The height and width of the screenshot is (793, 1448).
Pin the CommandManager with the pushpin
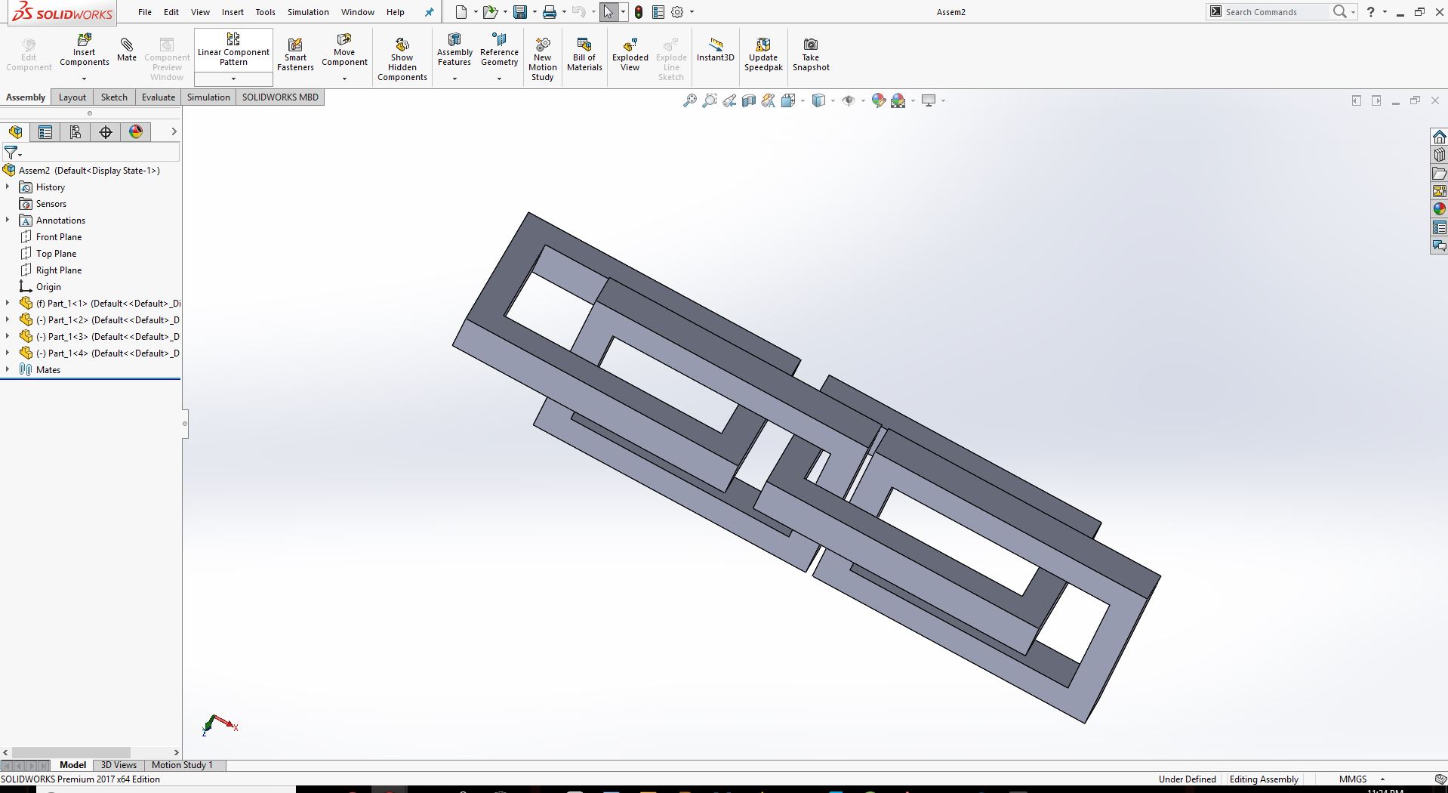(429, 11)
